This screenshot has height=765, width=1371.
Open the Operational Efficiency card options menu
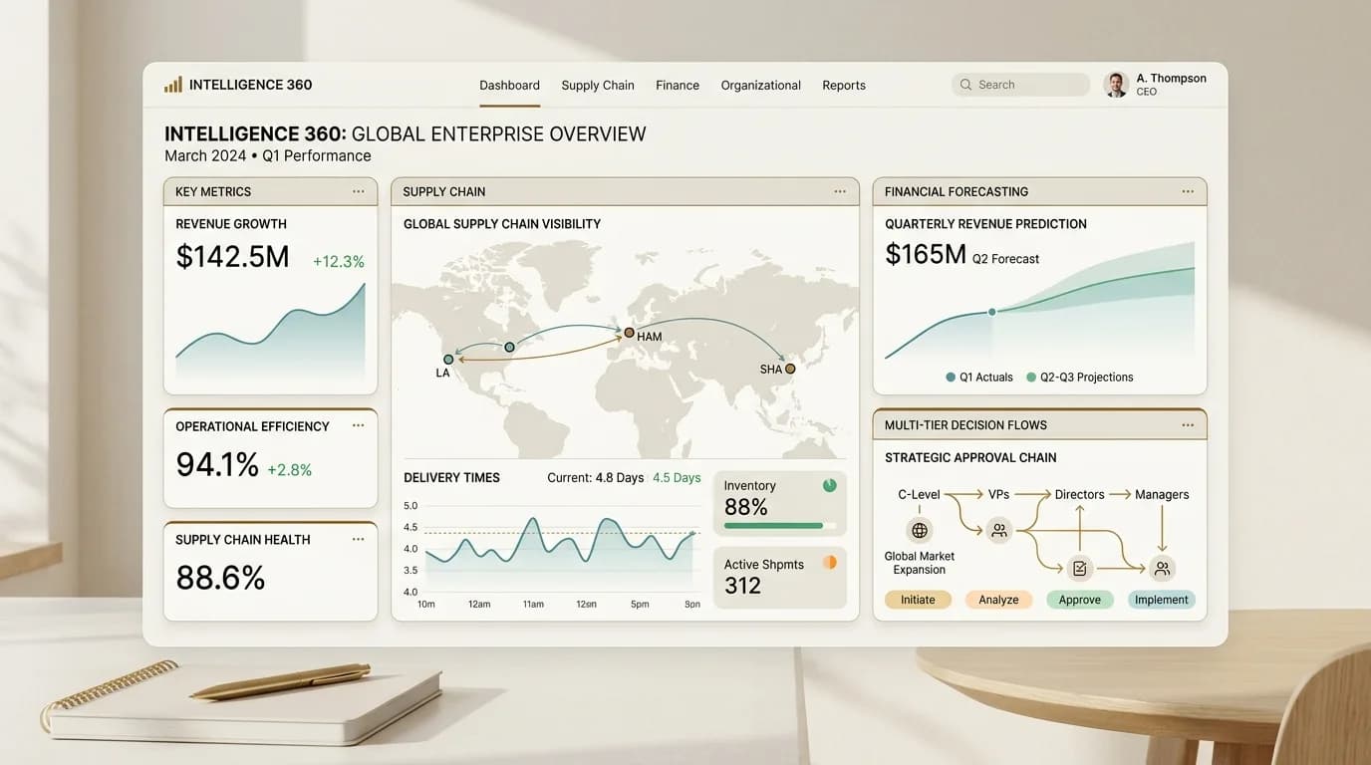click(359, 425)
